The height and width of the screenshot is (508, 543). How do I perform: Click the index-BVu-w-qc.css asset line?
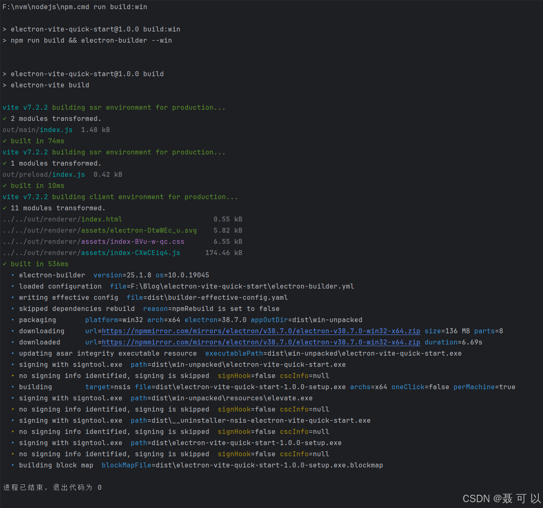coord(123,242)
